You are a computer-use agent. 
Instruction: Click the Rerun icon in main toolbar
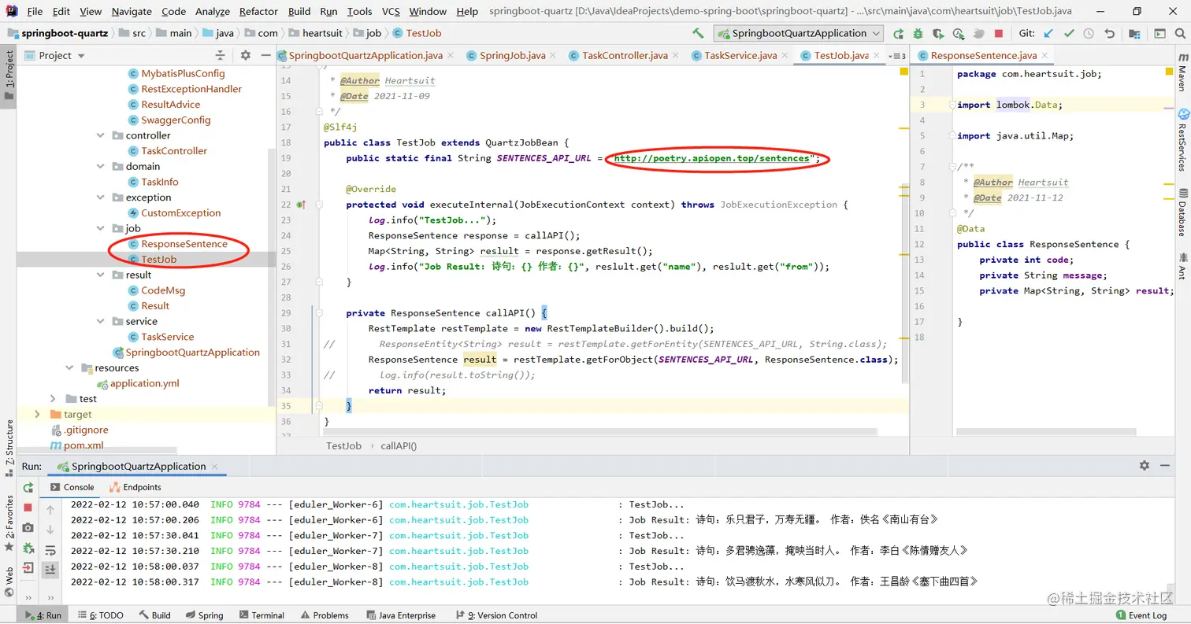(x=899, y=33)
